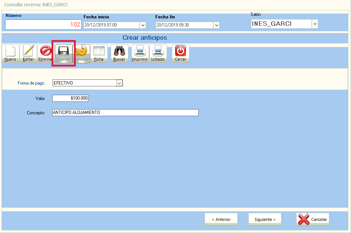Expand the Fecha inicio date dropdown
Image resolution: width=351 pixels, height=233 pixels.
(x=143, y=25)
